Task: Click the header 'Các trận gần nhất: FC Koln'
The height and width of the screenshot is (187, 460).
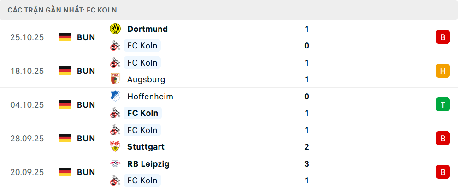Action: (x=62, y=10)
